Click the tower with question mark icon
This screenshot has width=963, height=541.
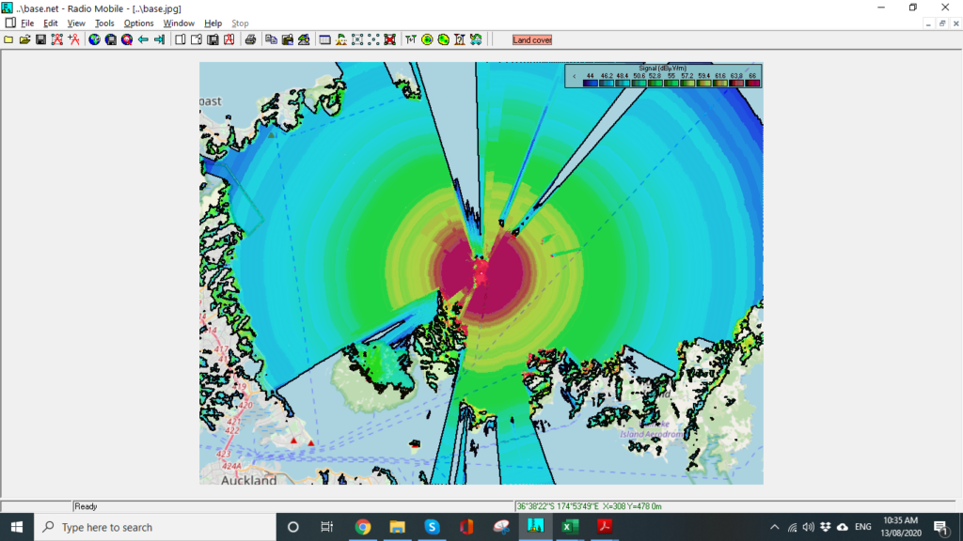[x=459, y=39]
